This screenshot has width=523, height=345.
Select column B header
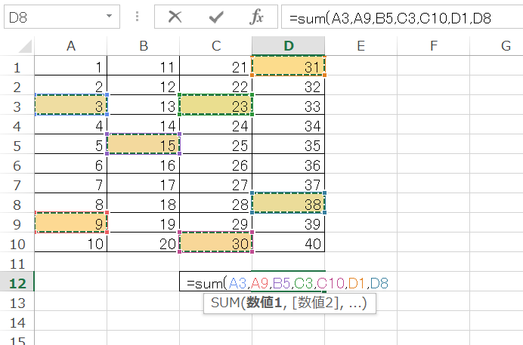coord(144,46)
